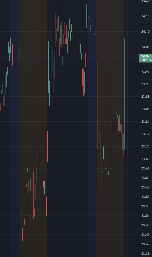Select the 24.05 label on price scale
This screenshot has height=257, width=152.
pyautogui.click(x=145, y=47)
